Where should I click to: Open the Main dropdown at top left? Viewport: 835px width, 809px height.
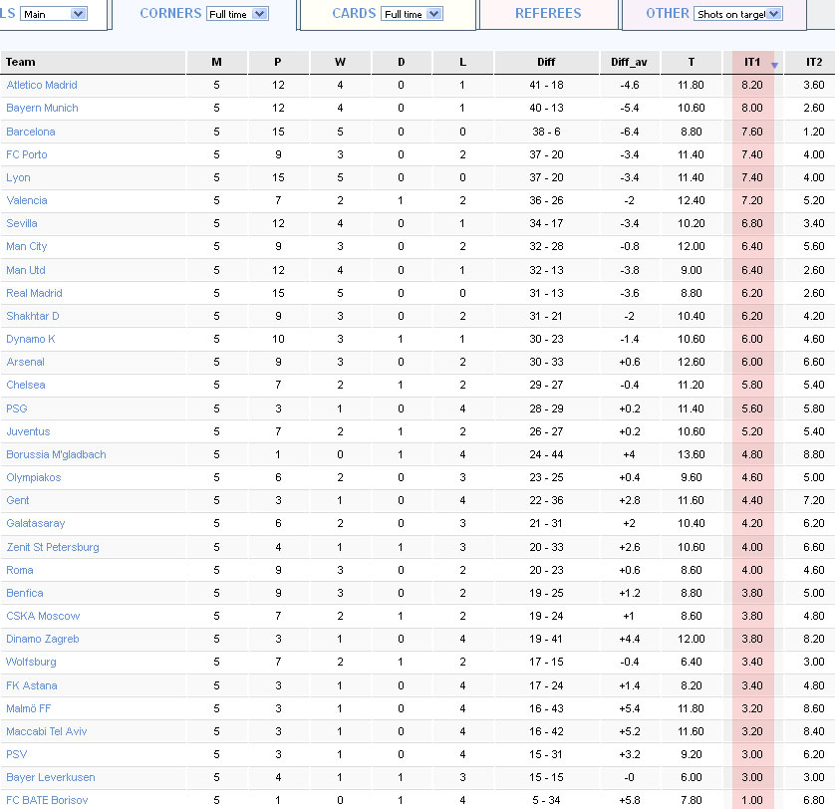[53, 14]
